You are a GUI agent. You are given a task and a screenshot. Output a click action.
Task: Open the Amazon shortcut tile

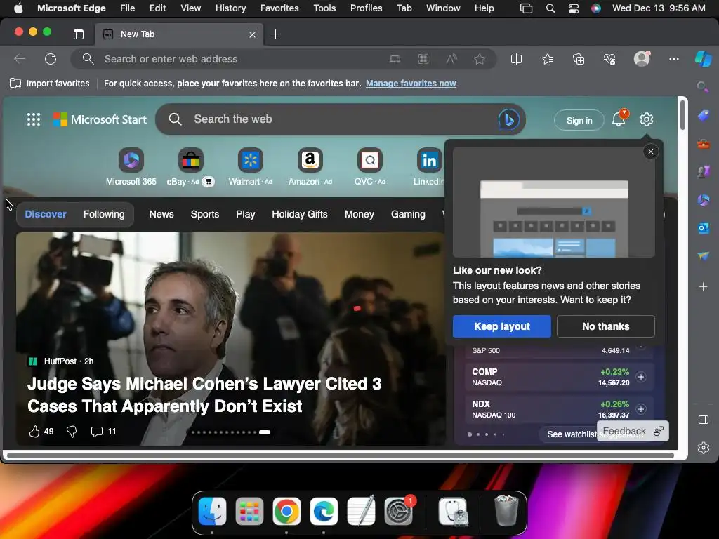(310, 167)
